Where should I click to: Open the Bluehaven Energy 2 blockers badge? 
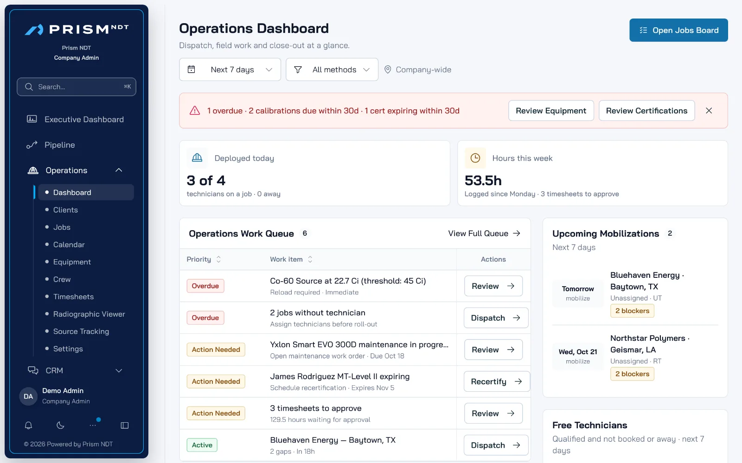pyautogui.click(x=632, y=311)
